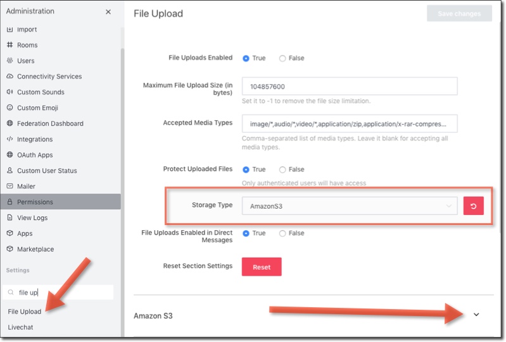Image resolution: width=506 pixels, height=342 pixels.
Task: Open Livechat settings in sidebar
Action: point(21,327)
